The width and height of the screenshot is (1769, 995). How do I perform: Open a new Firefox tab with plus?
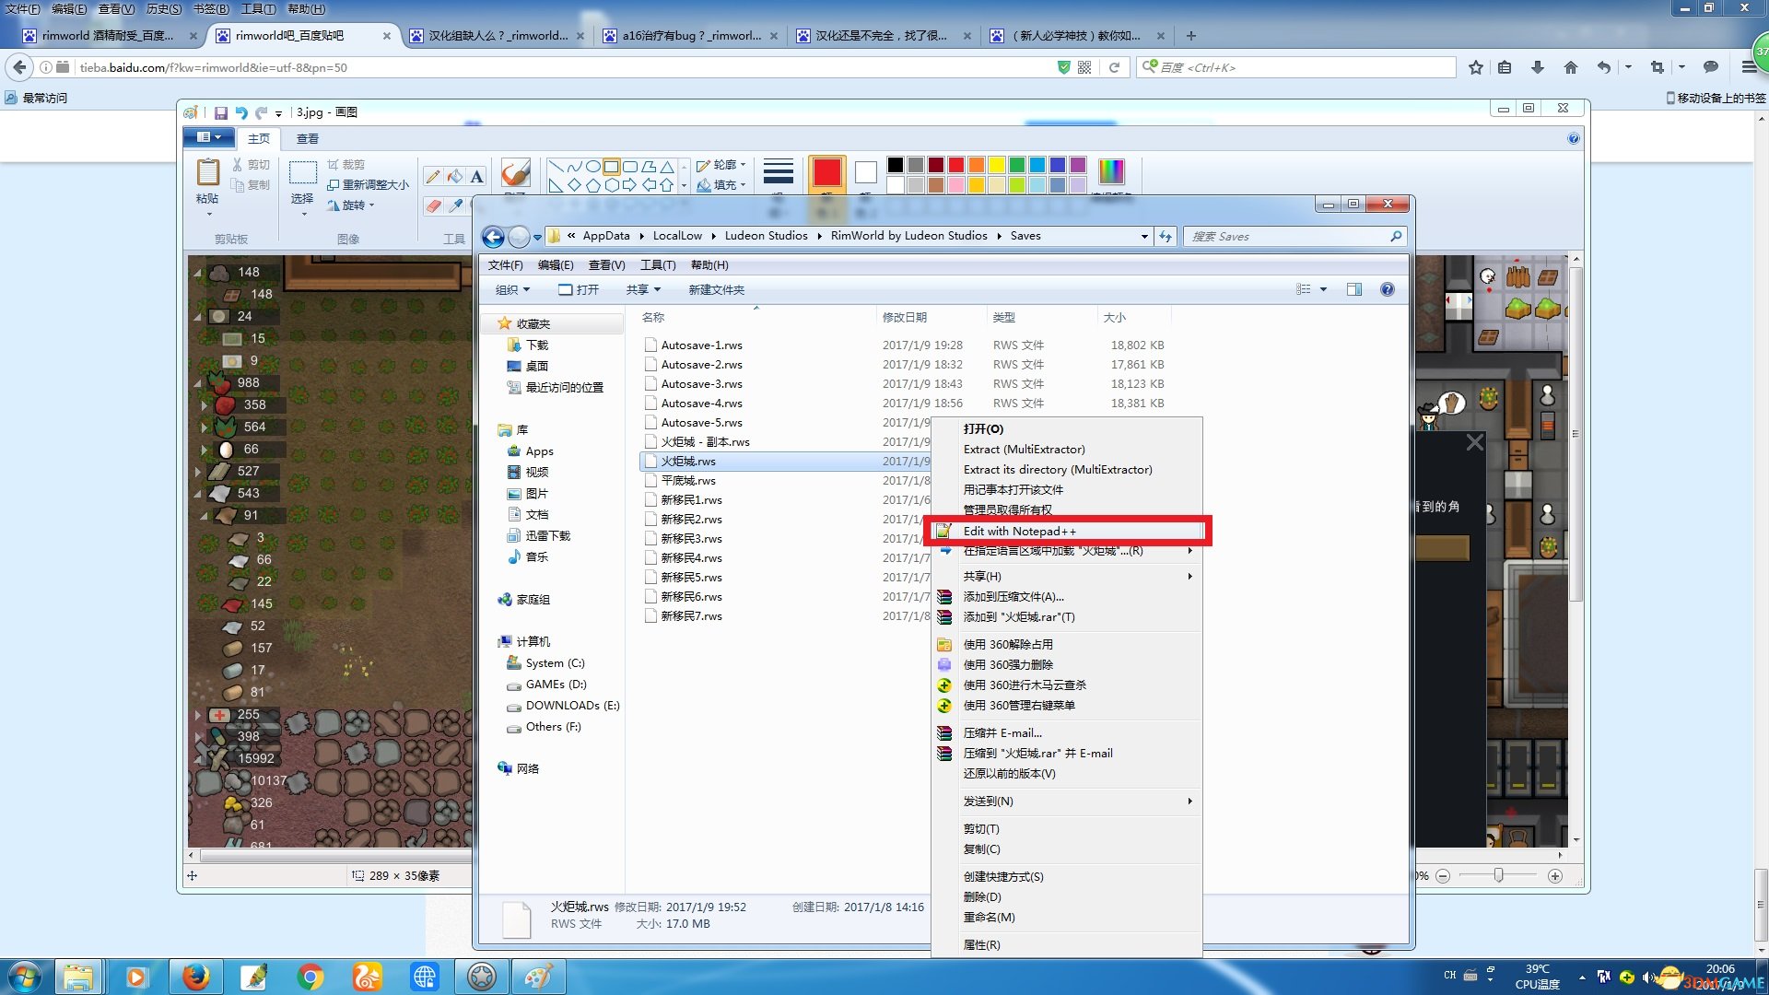(1191, 36)
